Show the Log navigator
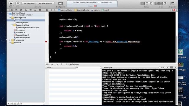Screen dimensions: 189x106 [40, 10]
